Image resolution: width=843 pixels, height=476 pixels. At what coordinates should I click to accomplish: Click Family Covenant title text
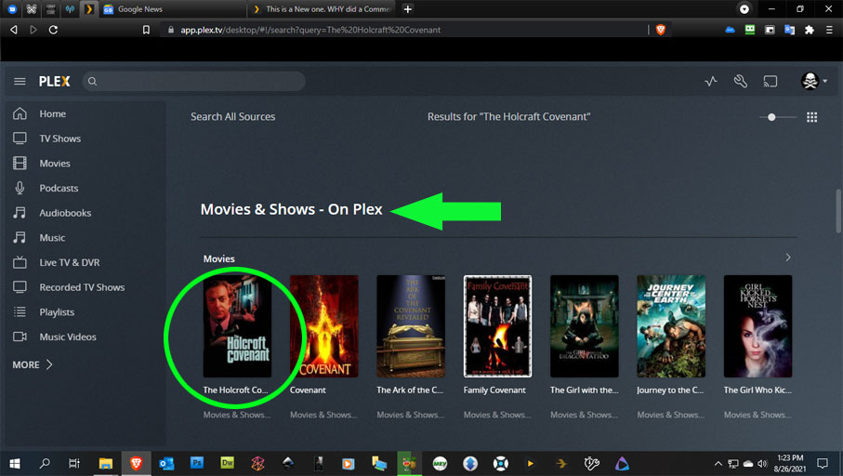494,390
